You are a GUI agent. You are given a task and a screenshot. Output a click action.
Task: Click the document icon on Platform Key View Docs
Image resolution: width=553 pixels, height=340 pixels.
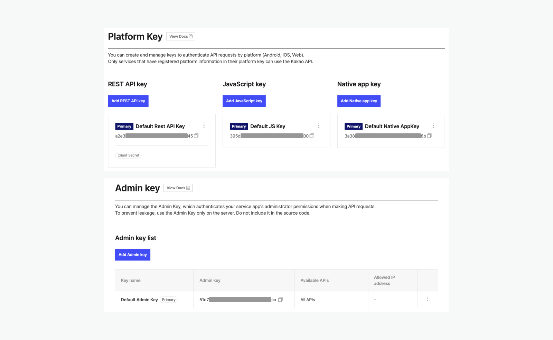click(190, 36)
